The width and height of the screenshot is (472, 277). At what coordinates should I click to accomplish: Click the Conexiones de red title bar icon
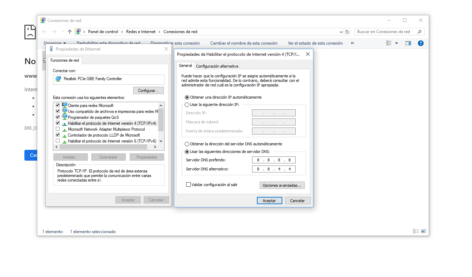click(43, 20)
